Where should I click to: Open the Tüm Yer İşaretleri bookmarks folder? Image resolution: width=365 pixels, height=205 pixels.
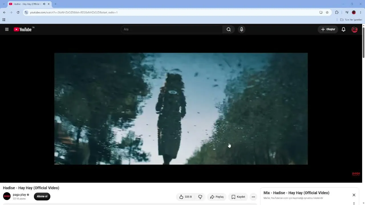(x=351, y=20)
